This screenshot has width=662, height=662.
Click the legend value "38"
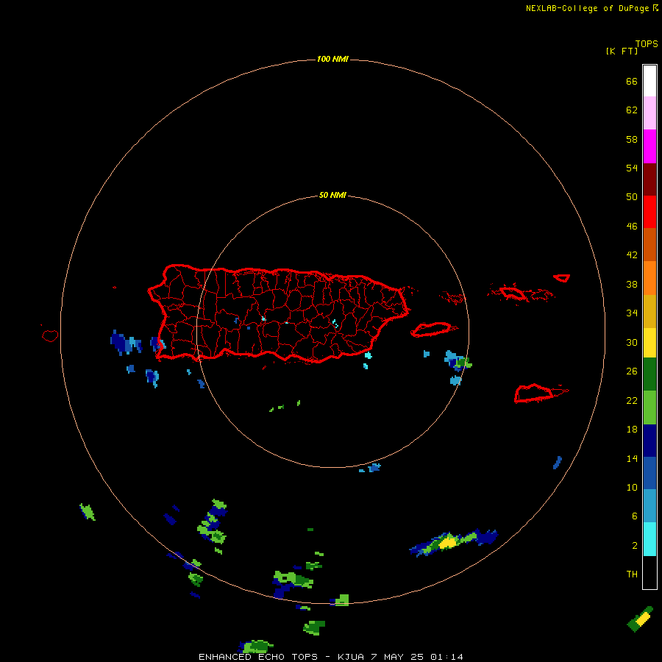[632, 285]
